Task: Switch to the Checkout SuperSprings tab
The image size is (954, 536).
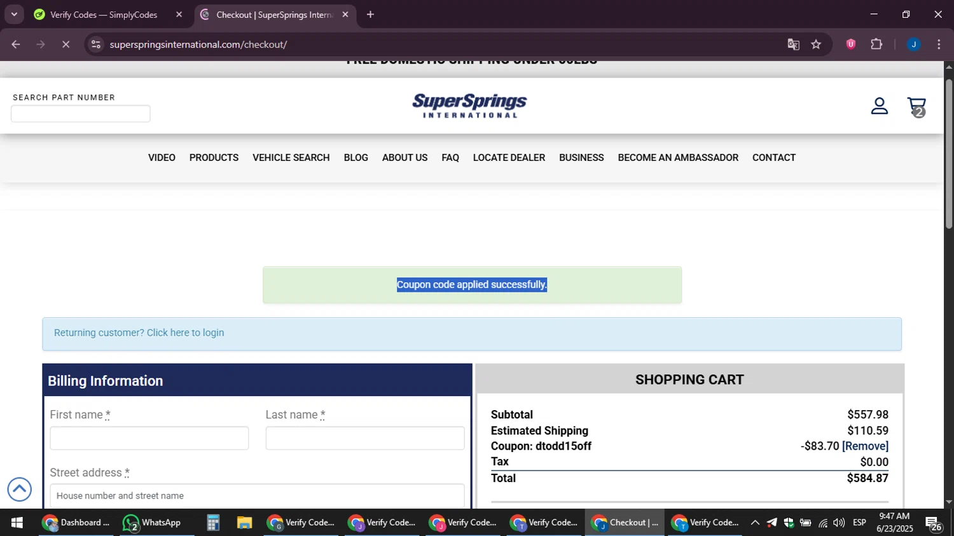Action: click(274, 14)
